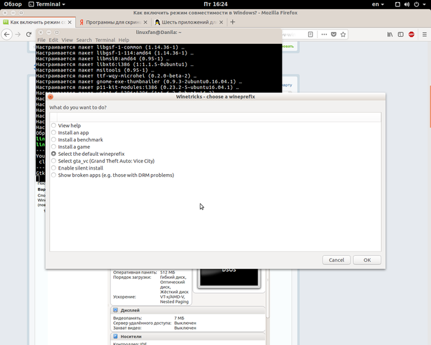Click the volume icon in the top bar
Image resolution: width=431 pixels, height=345 pixels.
pyautogui.click(x=407, y=4)
